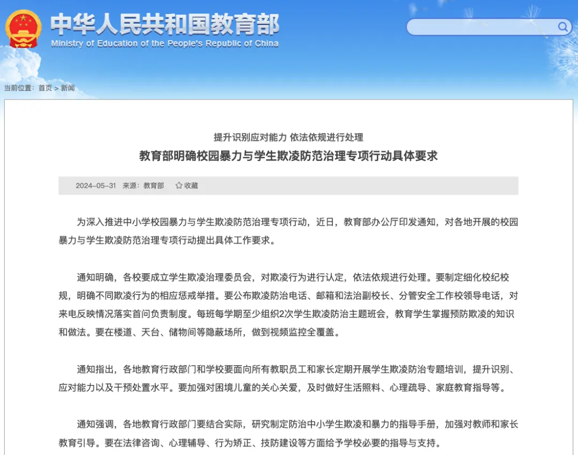Screen dimensions: 578x455
Task: Click the English Ministry of Education subtitle
Action: (x=165, y=44)
